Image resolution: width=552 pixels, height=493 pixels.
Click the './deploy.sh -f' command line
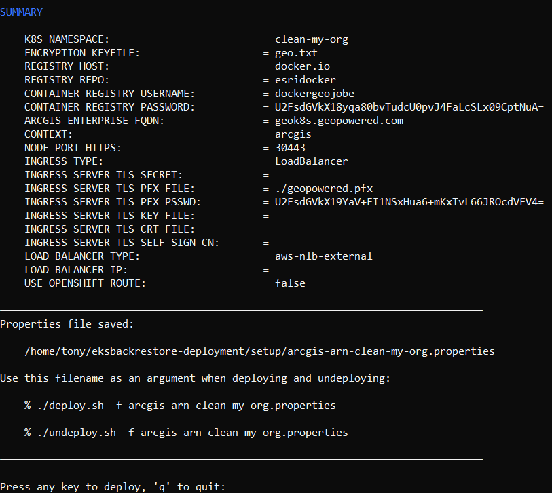tap(180, 406)
